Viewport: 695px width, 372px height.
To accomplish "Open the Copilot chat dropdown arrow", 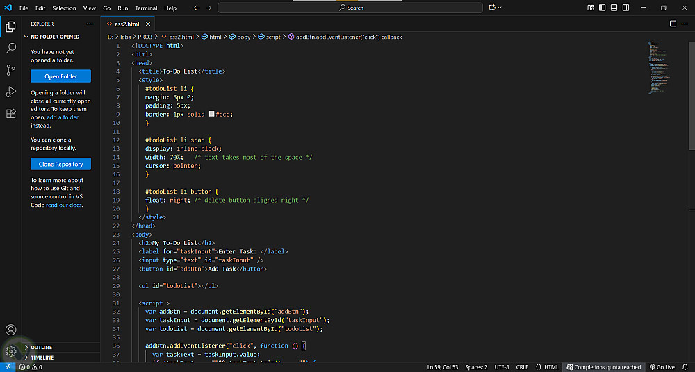I will click(500, 8).
